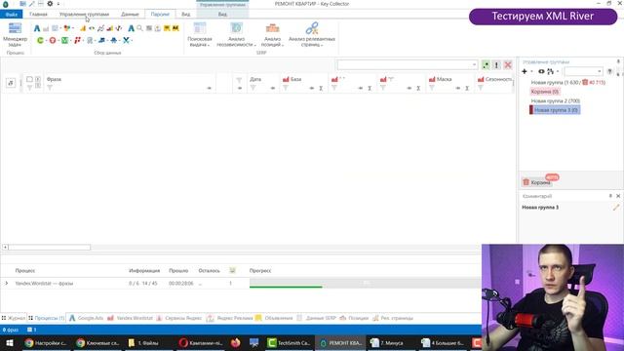Click the rightmost yellow 'M' icon in ribbon
This screenshot has height=351, width=624.
pyautogui.click(x=175, y=28)
